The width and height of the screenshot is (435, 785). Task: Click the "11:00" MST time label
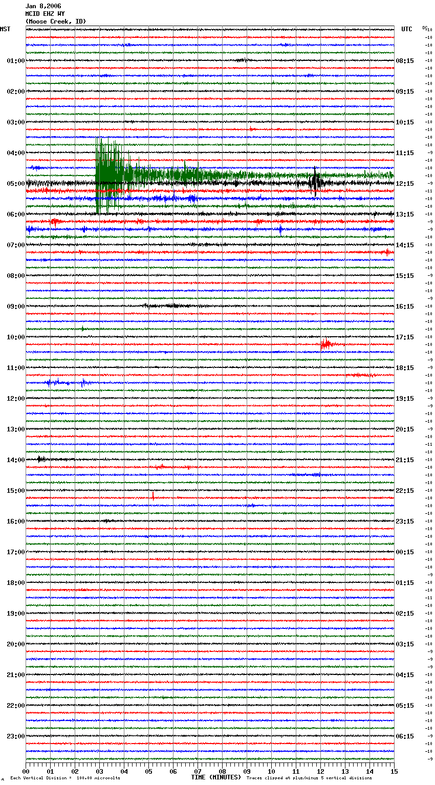click(16, 368)
